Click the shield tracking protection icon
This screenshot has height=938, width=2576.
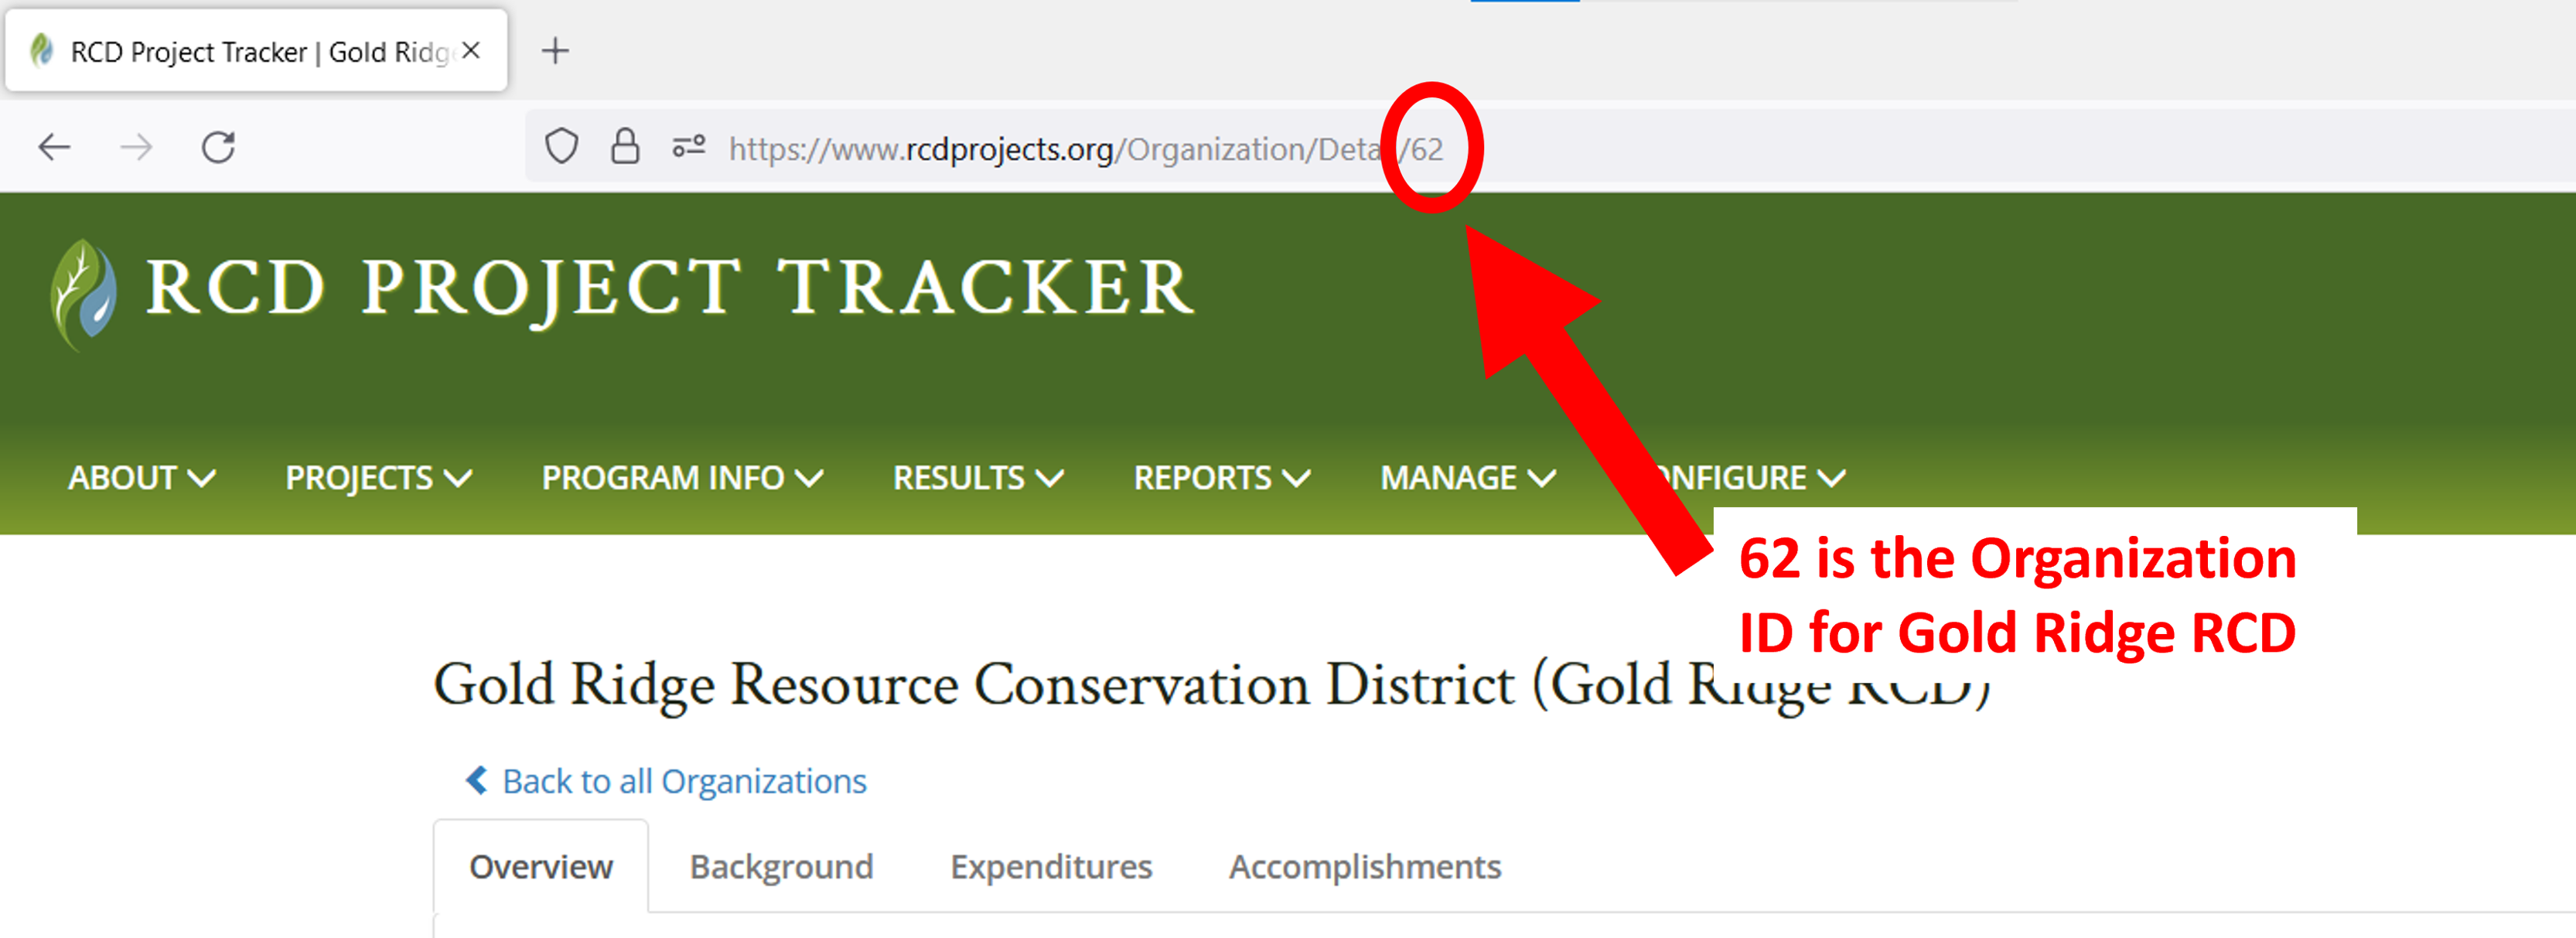coord(561,147)
